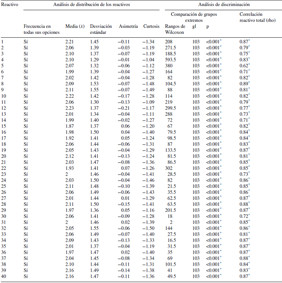Select the asymmetry value −0.21 in row 12
This screenshot has width=282, height=283.
coord(124,108)
